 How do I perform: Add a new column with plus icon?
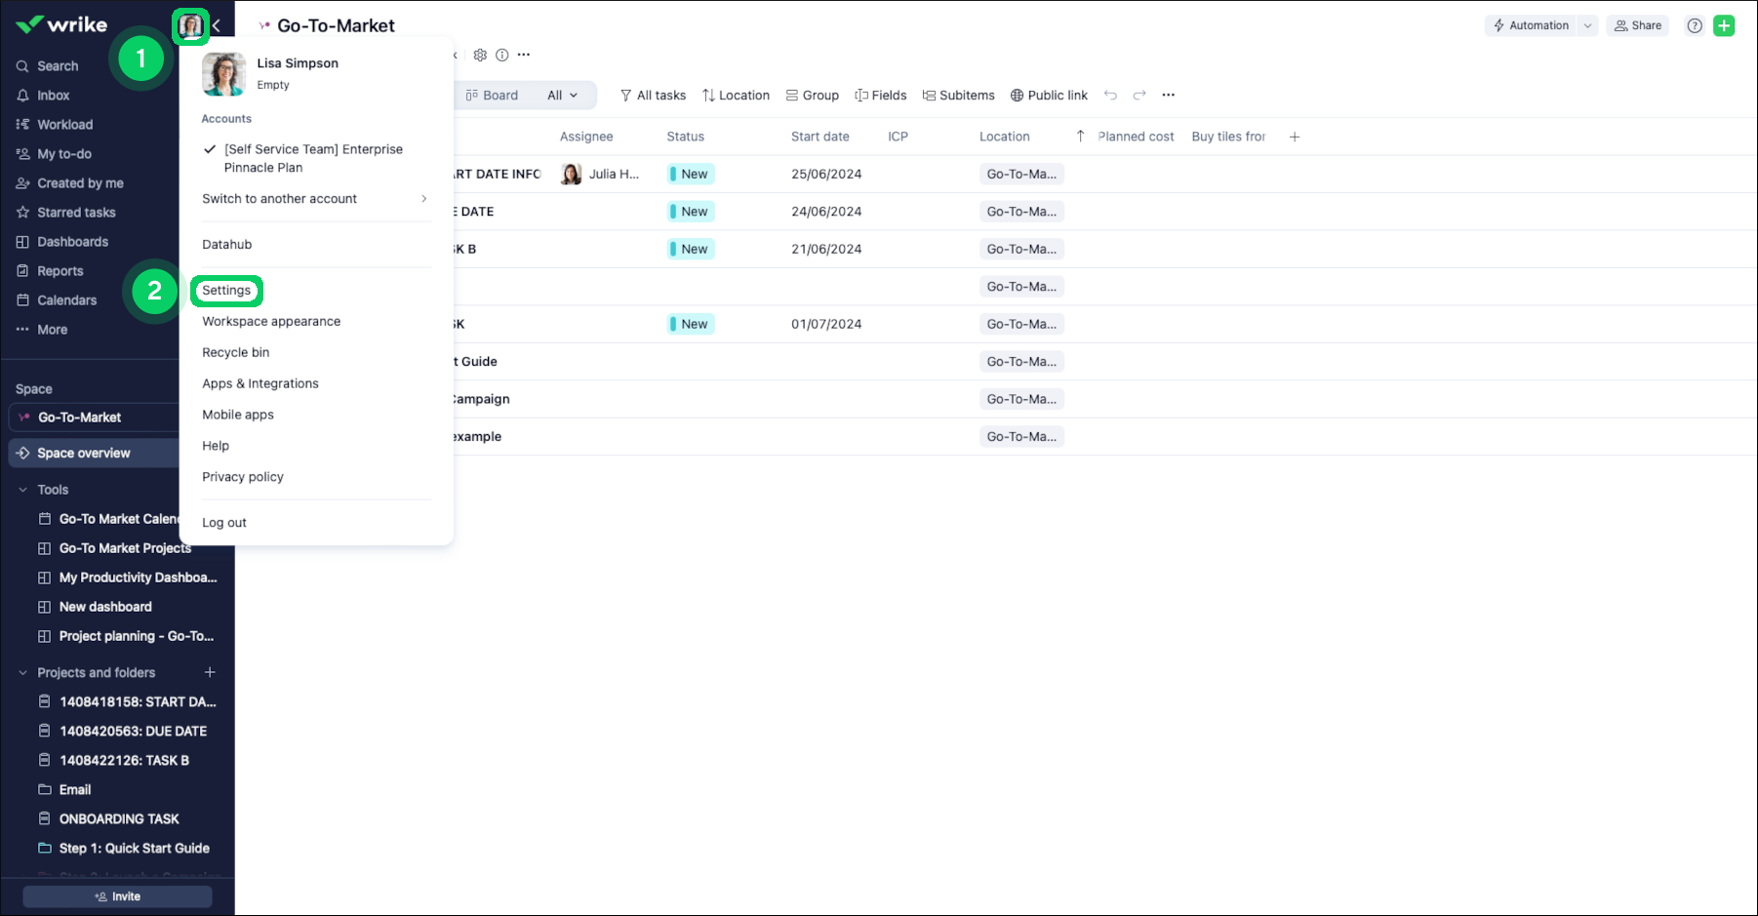(1295, 137)
